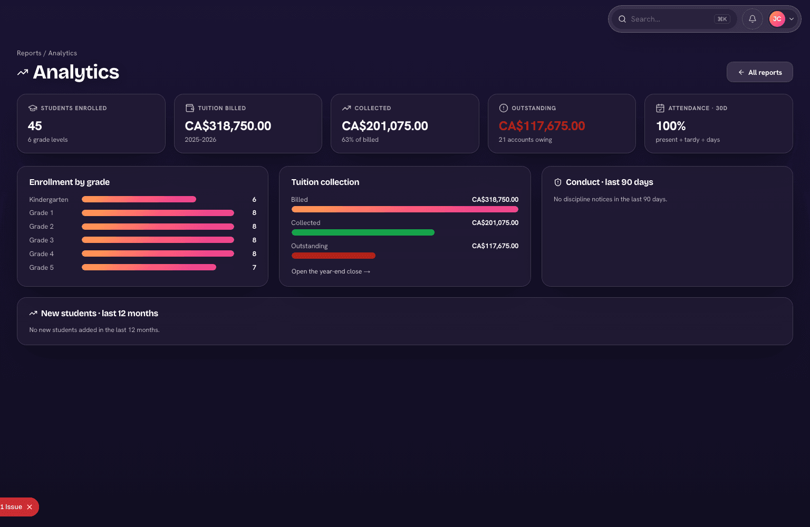This screenshot has width=810, height=527.
Task: Click the Analytics breadcrumb text
Action: (63, 53)
